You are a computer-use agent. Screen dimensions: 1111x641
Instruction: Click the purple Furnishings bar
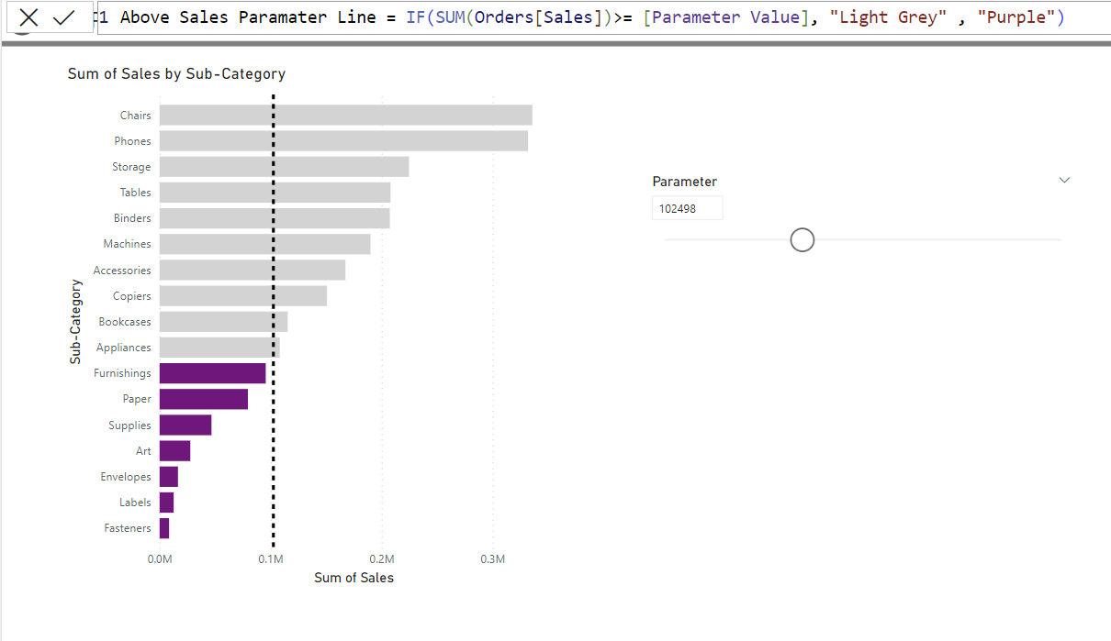[x=212, y=373]
